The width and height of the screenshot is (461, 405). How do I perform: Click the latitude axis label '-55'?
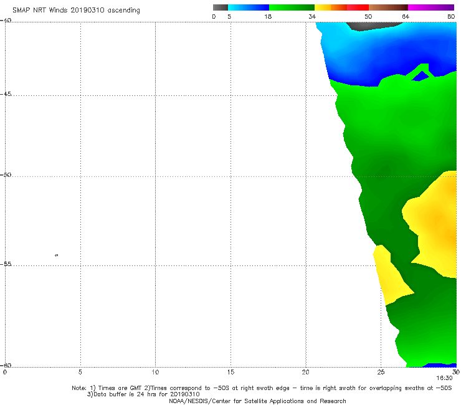pos(6,264)
